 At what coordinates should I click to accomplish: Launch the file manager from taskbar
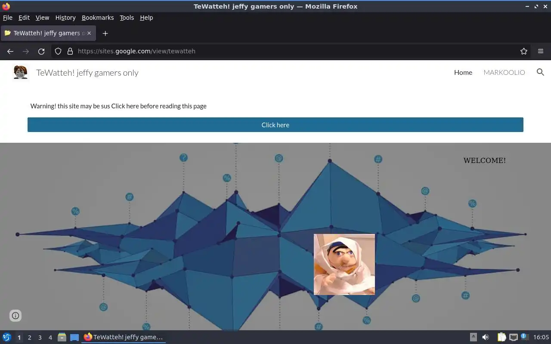(62, 337)
